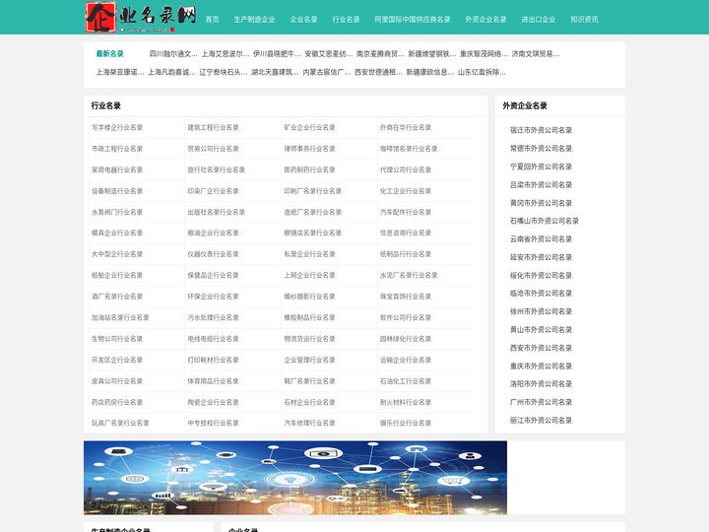Open the 上海艾思波尔... latest entry

click(x=226, y=54)
